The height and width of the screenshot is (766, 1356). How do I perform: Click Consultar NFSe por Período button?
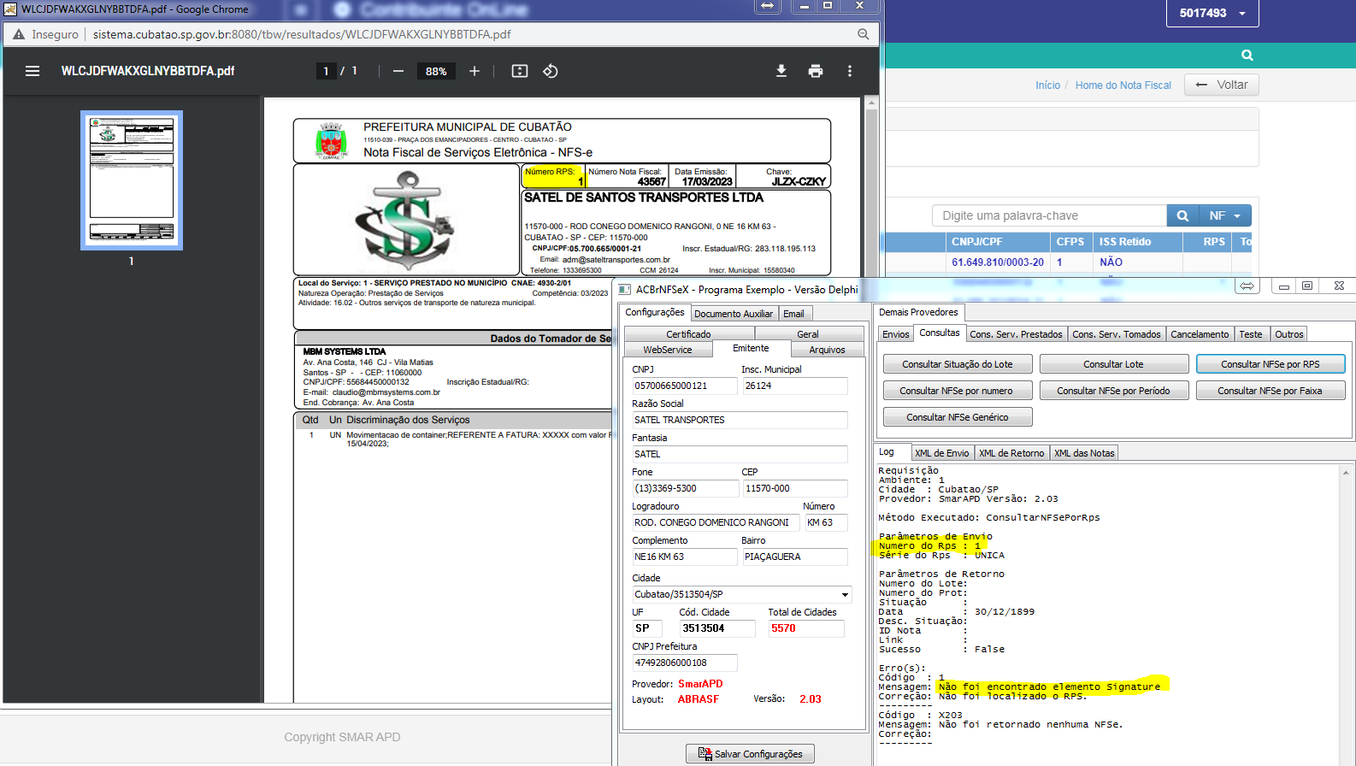click(1113, 391)
